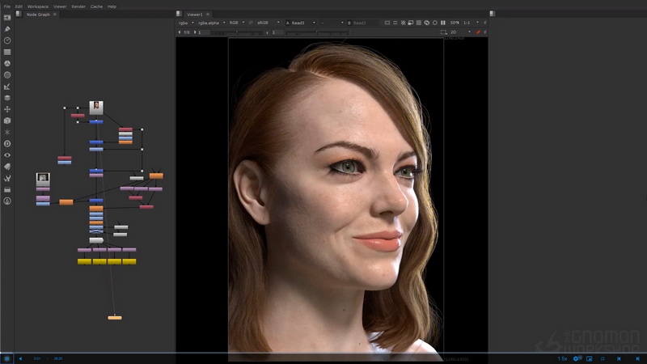Viewport: 647px width, 364px height.
Task: Toggle the IP input process button
Action: coord(251,23)
